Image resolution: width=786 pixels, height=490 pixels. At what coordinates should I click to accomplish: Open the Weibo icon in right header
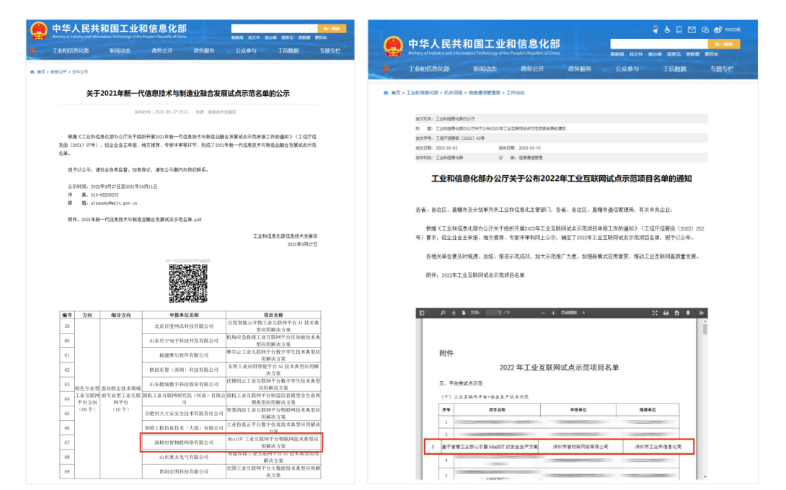[717, 30]
